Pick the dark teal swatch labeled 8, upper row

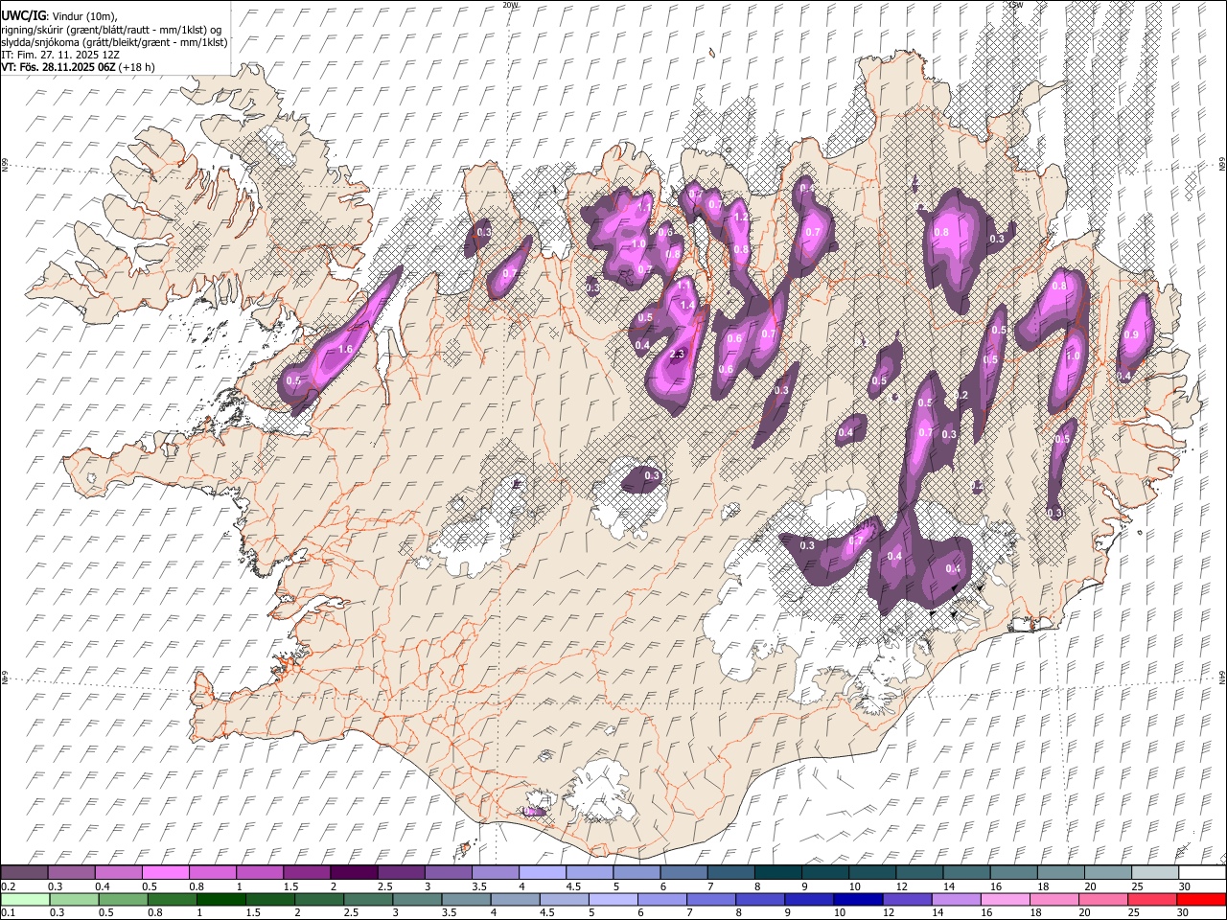tap(777, 872)
